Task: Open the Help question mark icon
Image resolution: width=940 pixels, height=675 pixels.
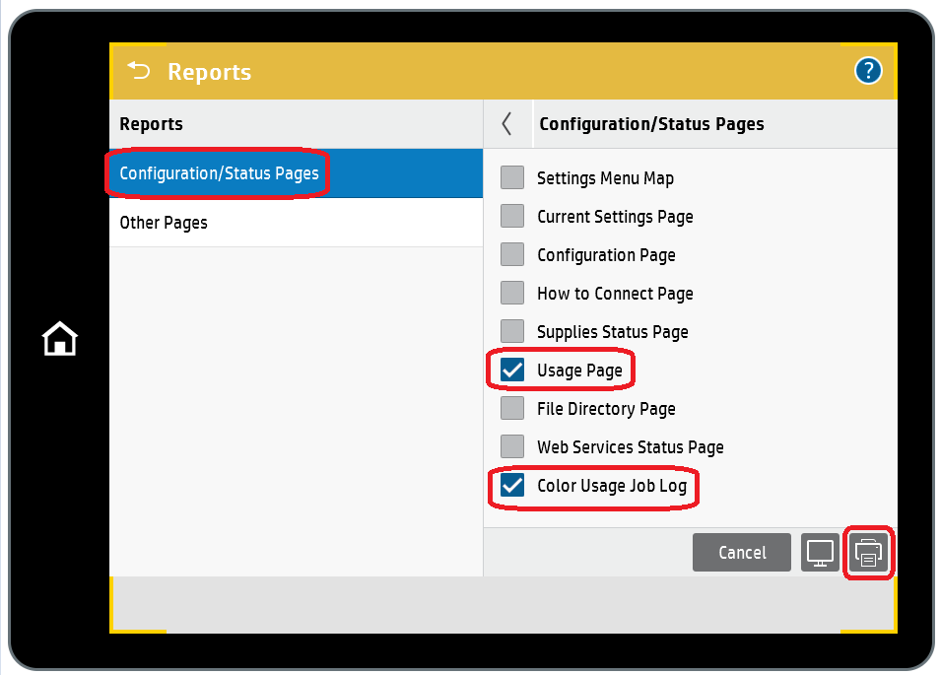Action: click(x=867, y=71)
